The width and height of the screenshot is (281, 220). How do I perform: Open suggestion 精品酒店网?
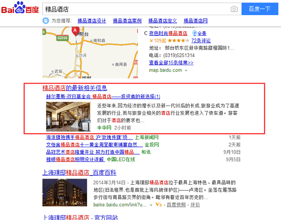195,21
